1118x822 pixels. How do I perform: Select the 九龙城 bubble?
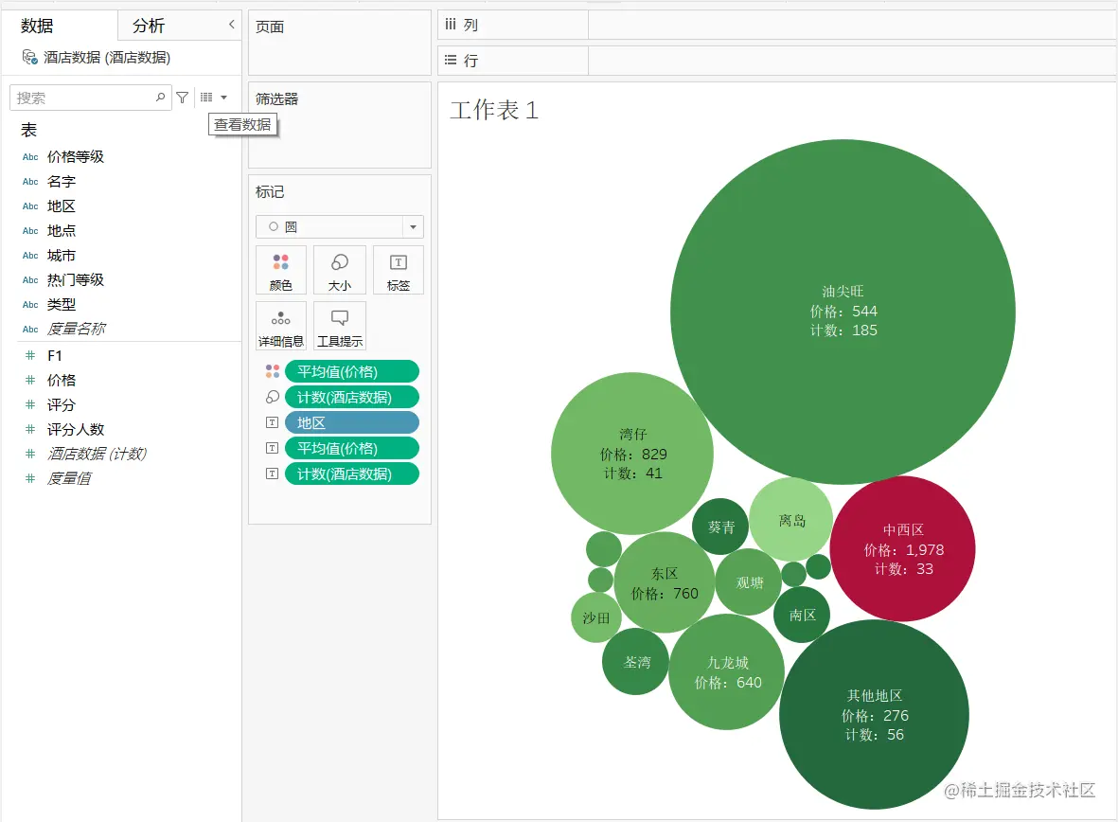726,671
